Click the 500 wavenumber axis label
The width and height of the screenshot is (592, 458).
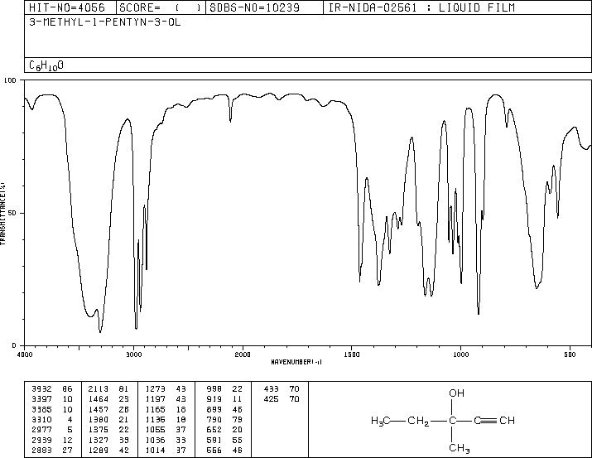[x=570, y=354]
